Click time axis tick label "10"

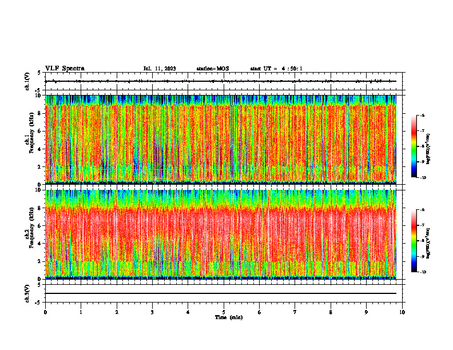tap(402, 312)
